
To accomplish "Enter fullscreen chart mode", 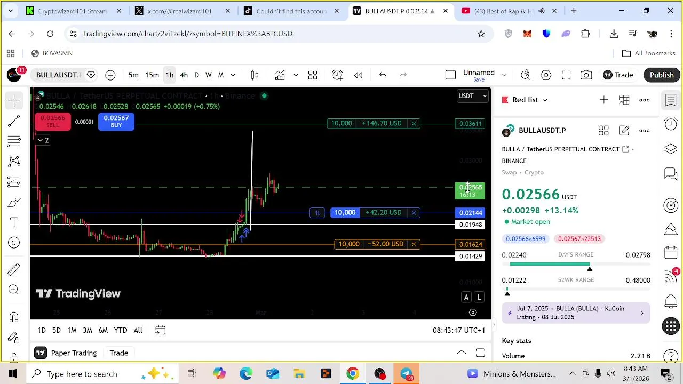I will (566, 75).
